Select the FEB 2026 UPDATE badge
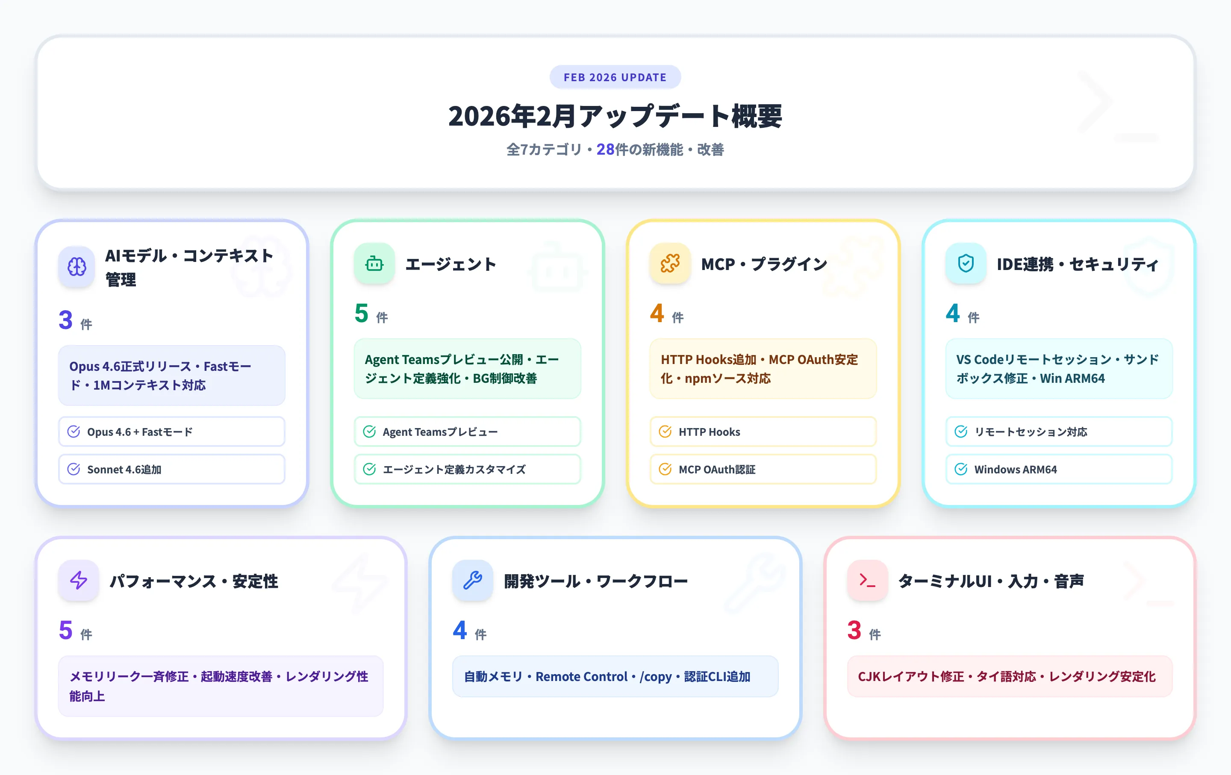The width and height of the screenshot is (1231, 775). (x=615, y=76)
